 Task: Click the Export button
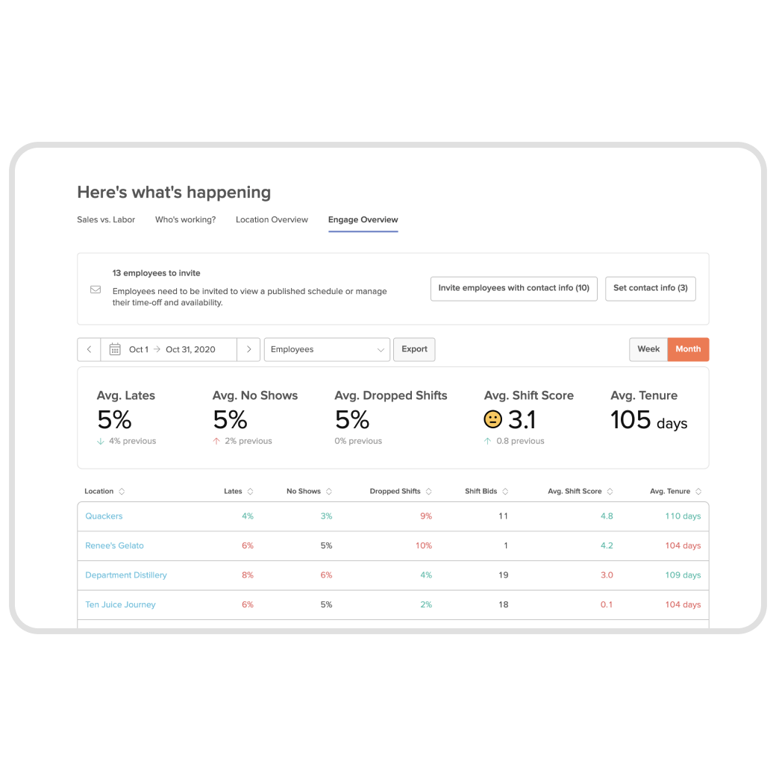414,349
